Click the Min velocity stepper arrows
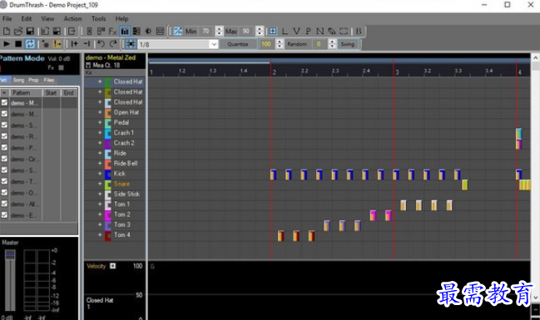 [x=219, y=32]
